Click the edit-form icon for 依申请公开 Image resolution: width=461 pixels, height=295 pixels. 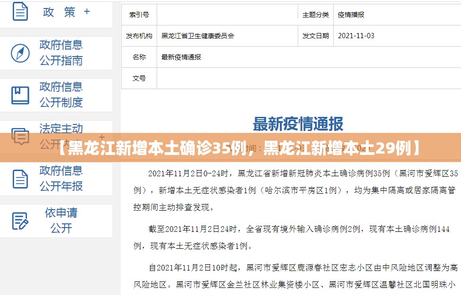click(20, 221)
